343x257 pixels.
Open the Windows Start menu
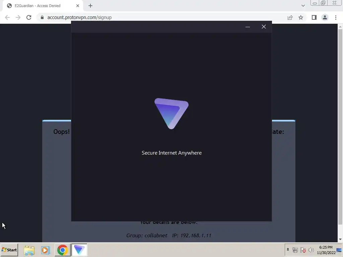point(9,250)
